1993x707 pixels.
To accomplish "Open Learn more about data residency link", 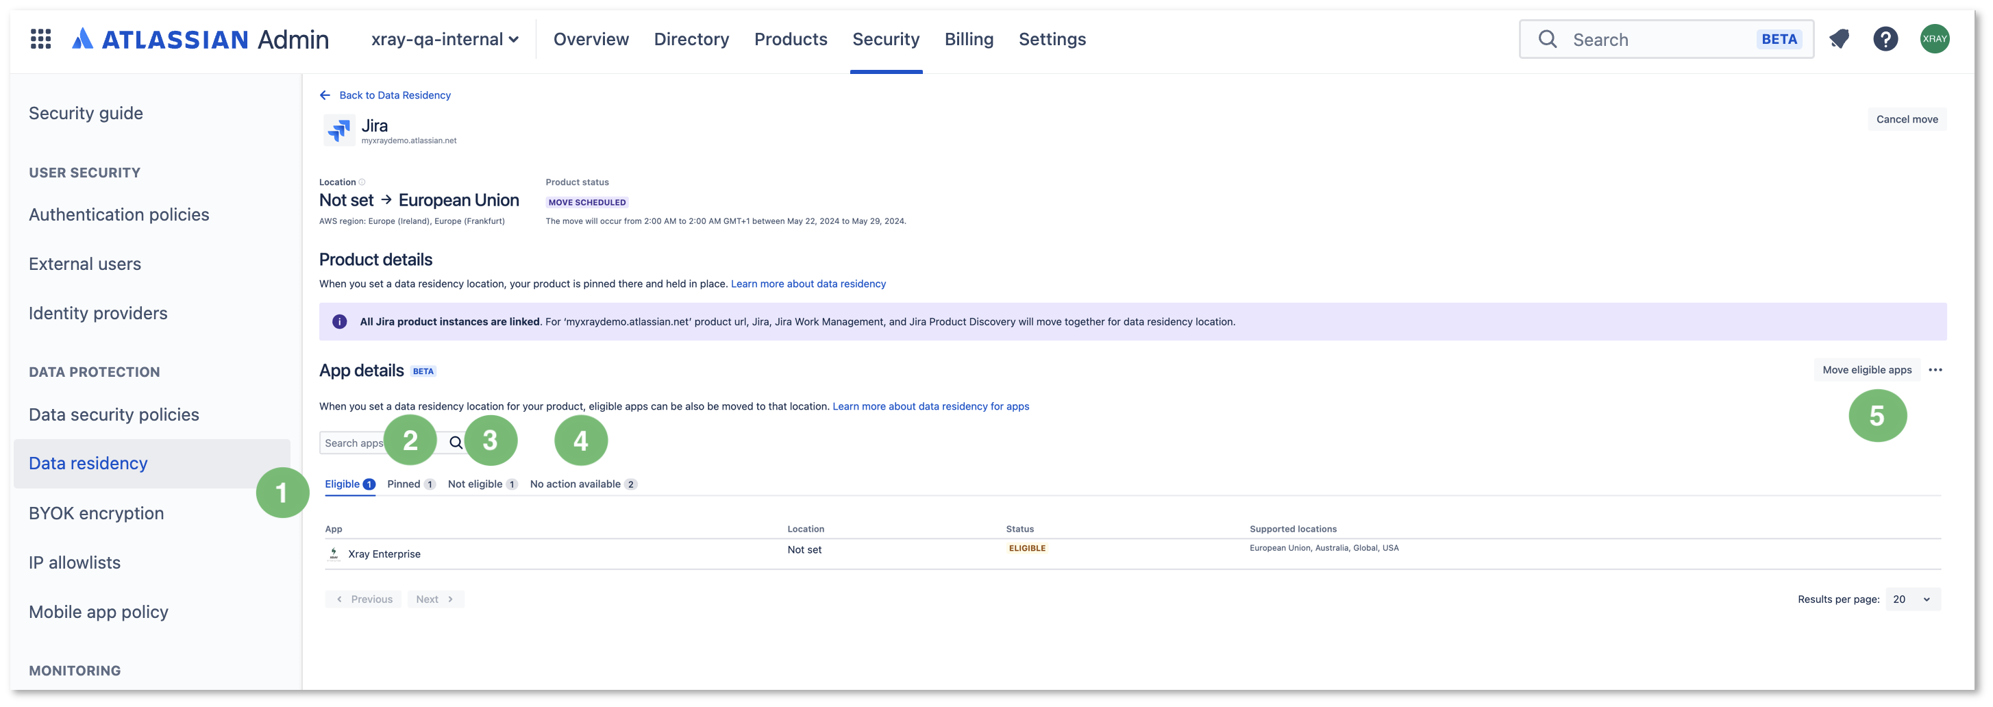I will [x=808, y=284].
